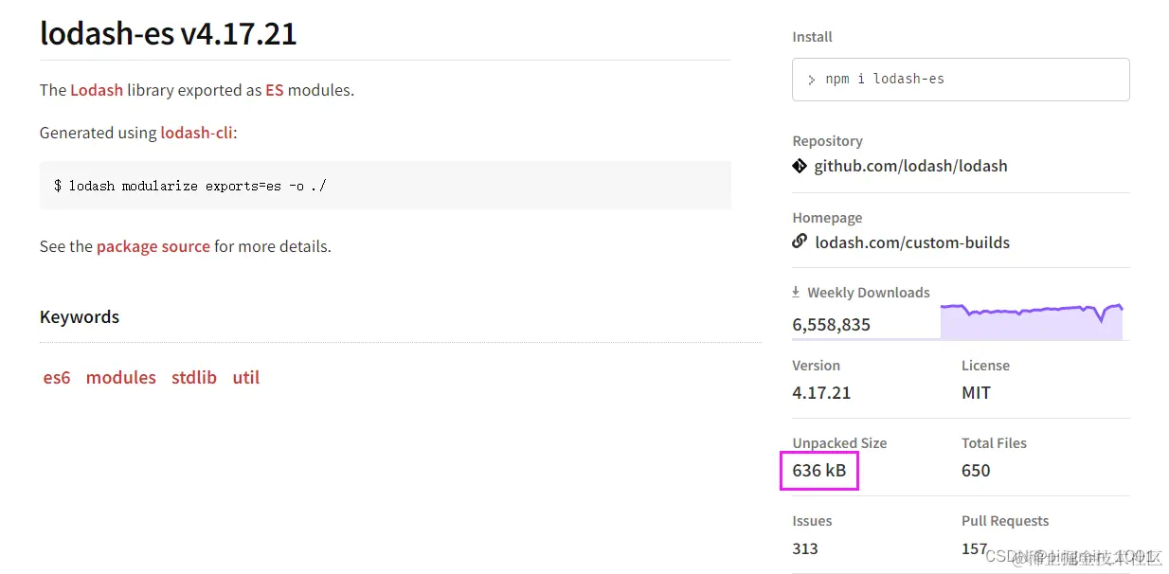Select the util keyword tag
1169x574 pixels.
(x=246, y=377)
